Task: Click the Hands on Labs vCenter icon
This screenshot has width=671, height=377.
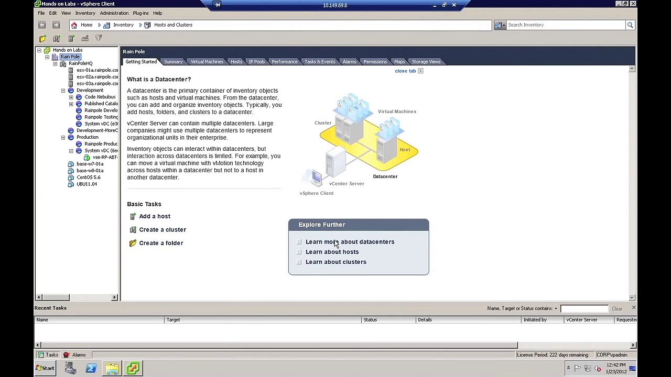Action: pyautogui.click(x=47, y=50)
